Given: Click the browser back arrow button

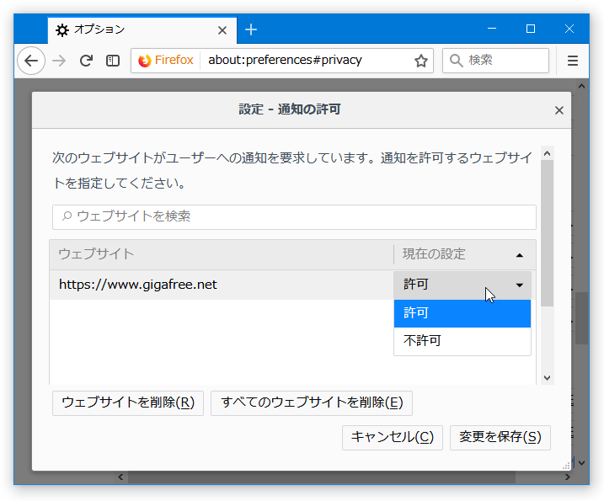Looking at the screenshot, I should (31, 61).
